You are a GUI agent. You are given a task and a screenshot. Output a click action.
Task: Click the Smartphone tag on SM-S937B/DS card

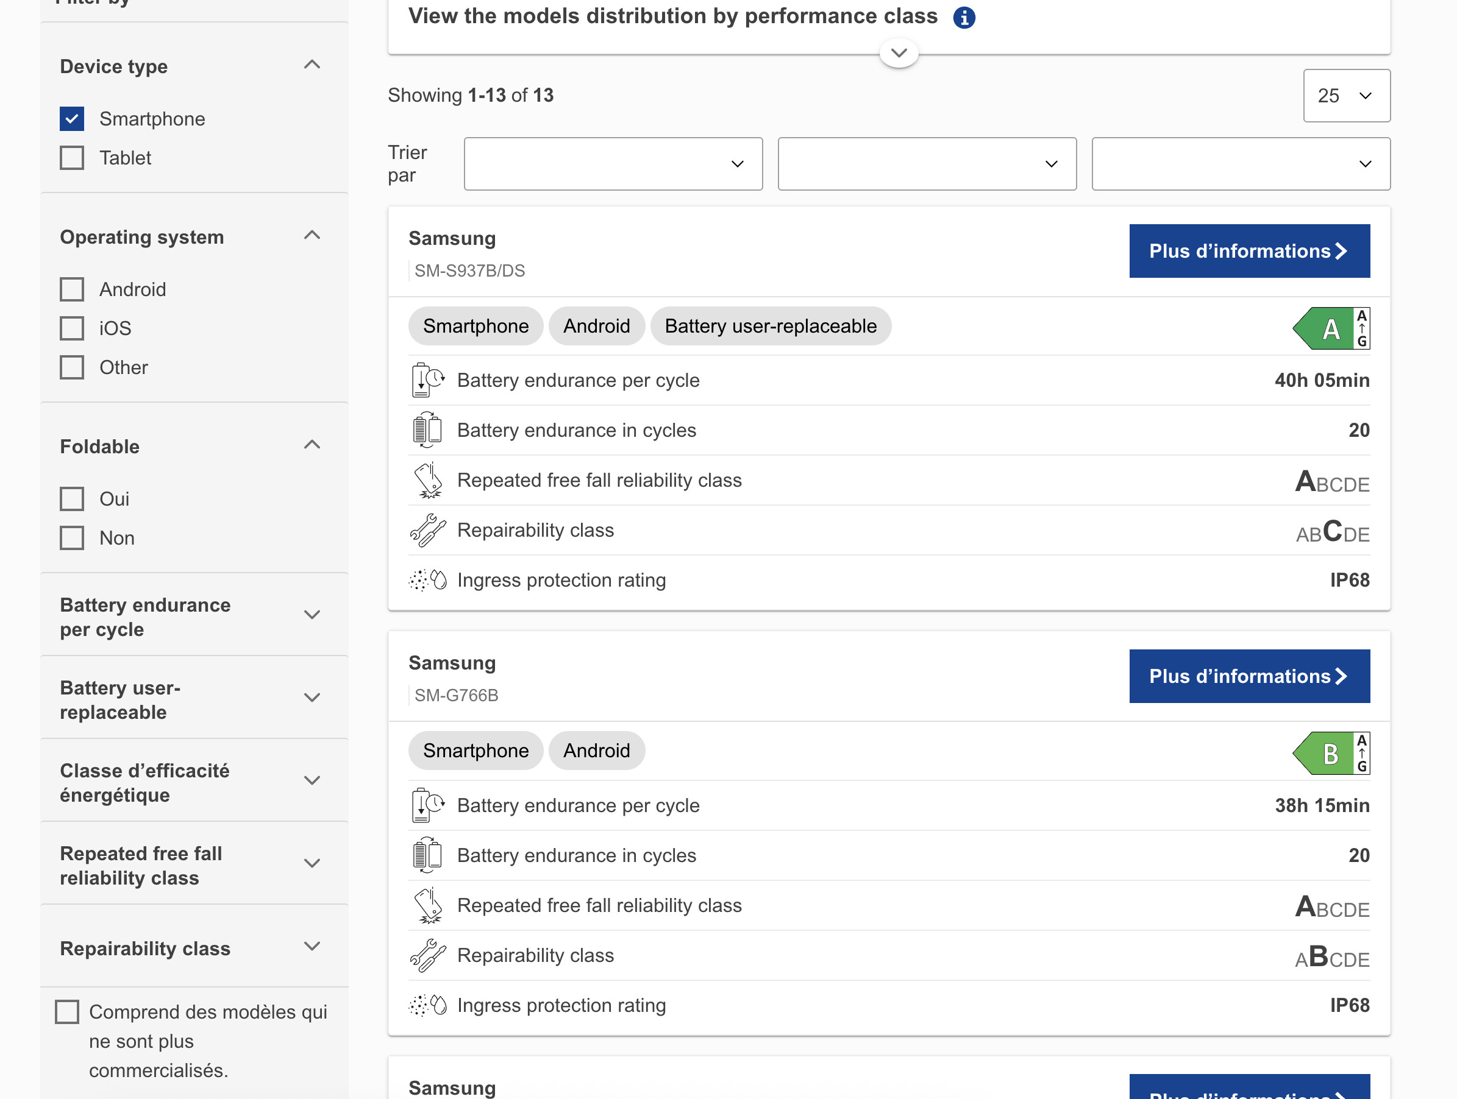coord(476,327)
